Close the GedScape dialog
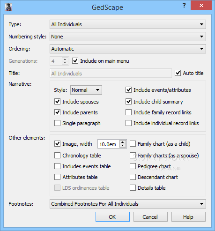This screenshot has width=215, height=231. [201, 6]
